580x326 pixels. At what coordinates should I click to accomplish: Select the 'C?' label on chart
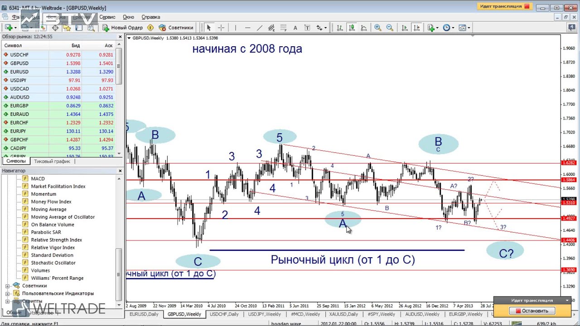pos(506,254)
